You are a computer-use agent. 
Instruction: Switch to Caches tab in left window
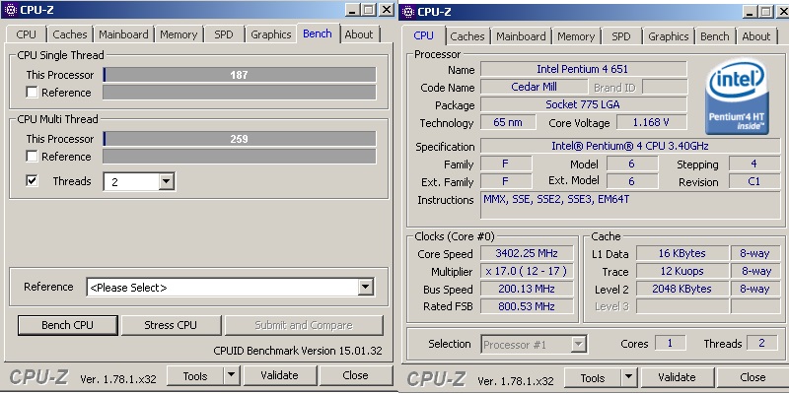pos(70,34)
